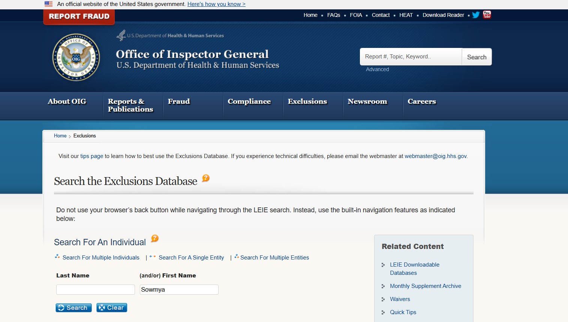Click the Last Name input field
This screenshot has width=568, height=322.
pos(96,289)
